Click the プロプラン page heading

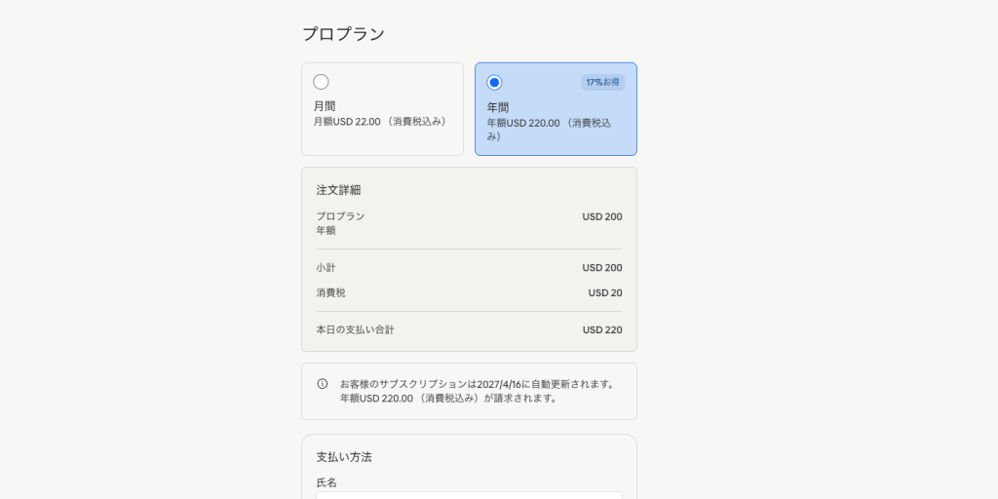pos(343,34)
